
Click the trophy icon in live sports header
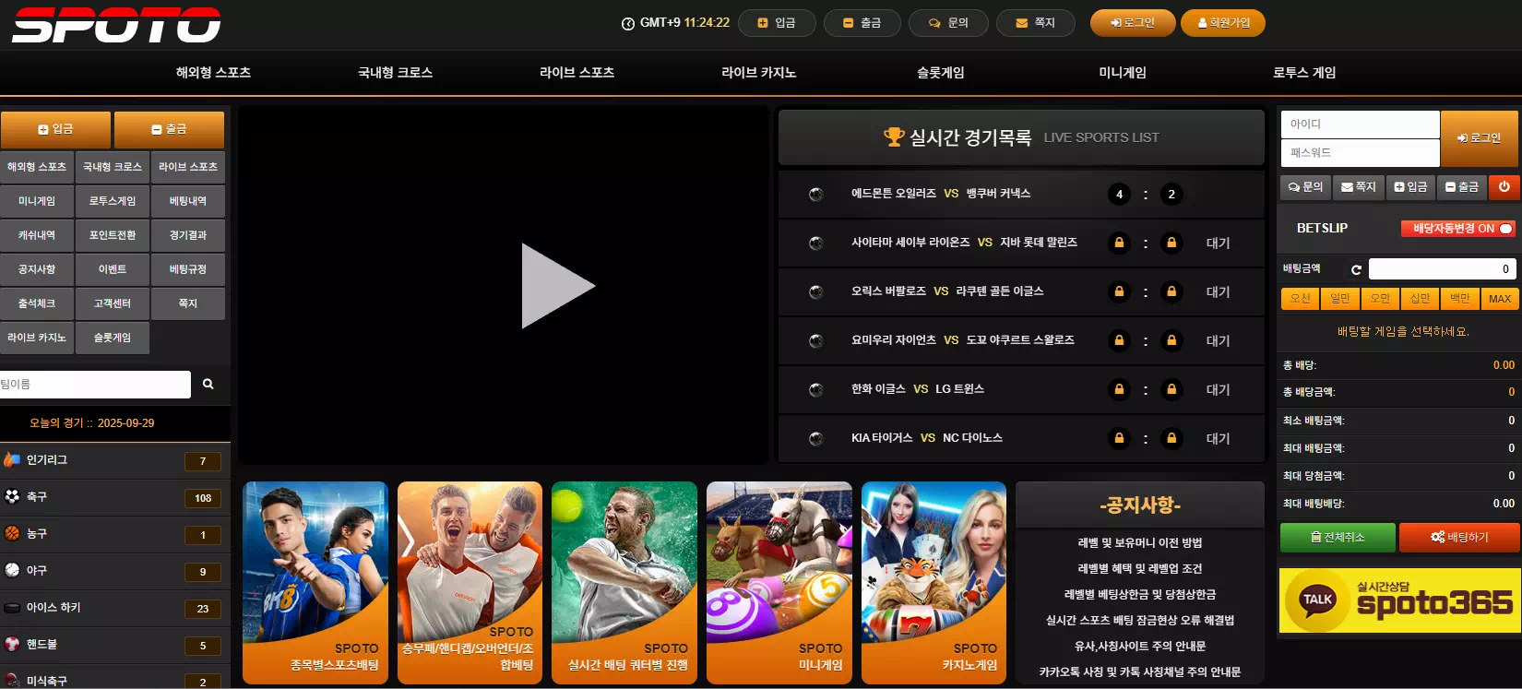coord(893,137)
